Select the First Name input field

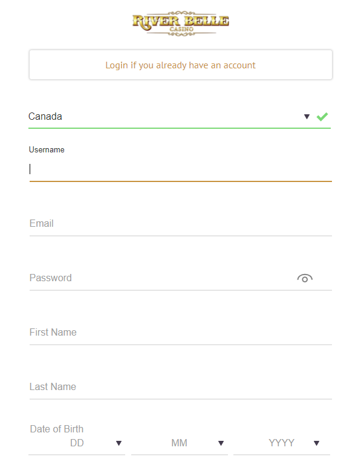pyautogui.click(x=181, y=333)
